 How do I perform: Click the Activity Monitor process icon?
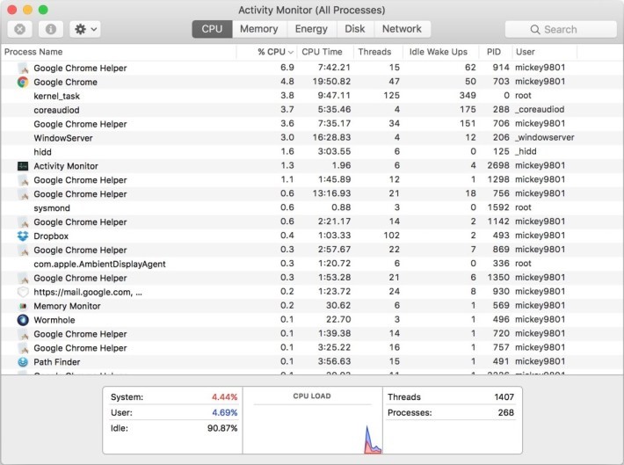(x=23, y=166)
